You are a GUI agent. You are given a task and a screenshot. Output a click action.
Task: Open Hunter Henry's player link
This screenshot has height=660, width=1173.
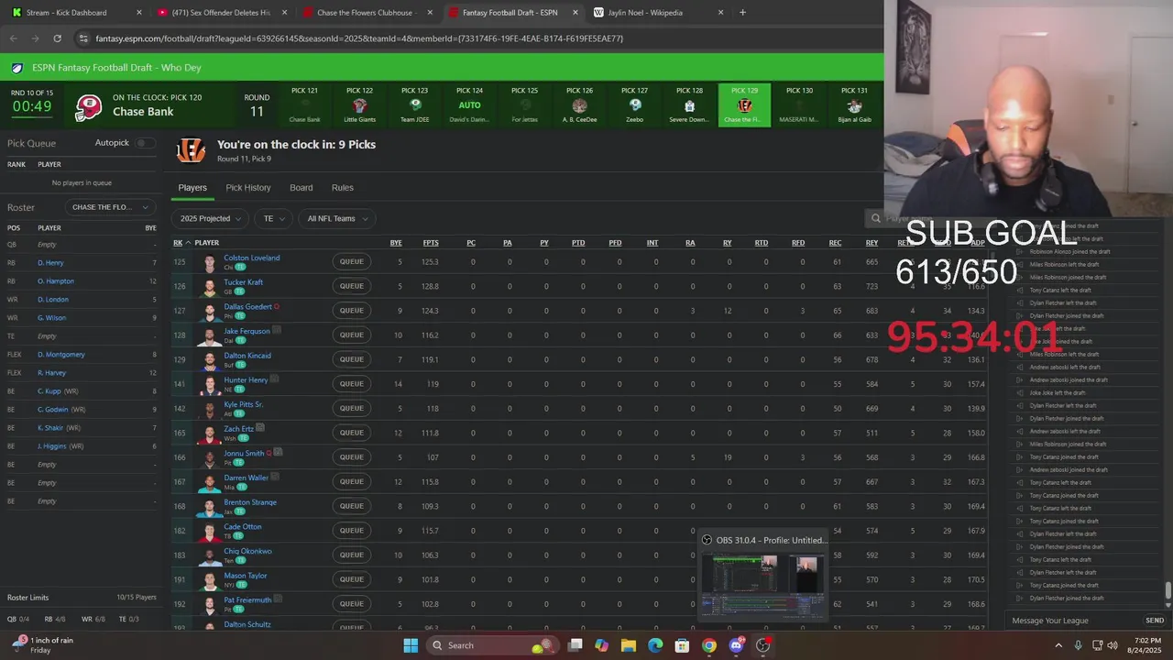(246, 379)
